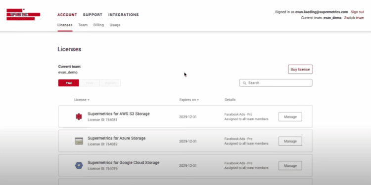Open the INTEGRATIONS menu

(x=124, y=15)
